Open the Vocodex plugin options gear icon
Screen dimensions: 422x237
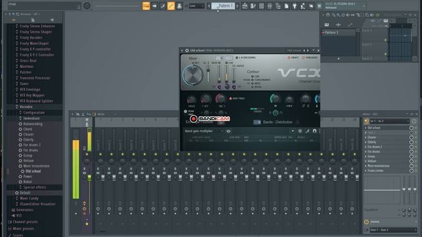[187, 50]
